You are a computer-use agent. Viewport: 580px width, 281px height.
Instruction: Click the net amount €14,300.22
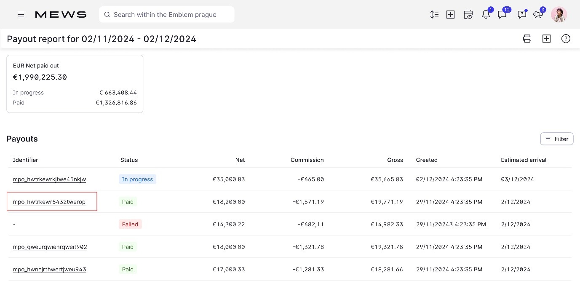click(229, 225)
